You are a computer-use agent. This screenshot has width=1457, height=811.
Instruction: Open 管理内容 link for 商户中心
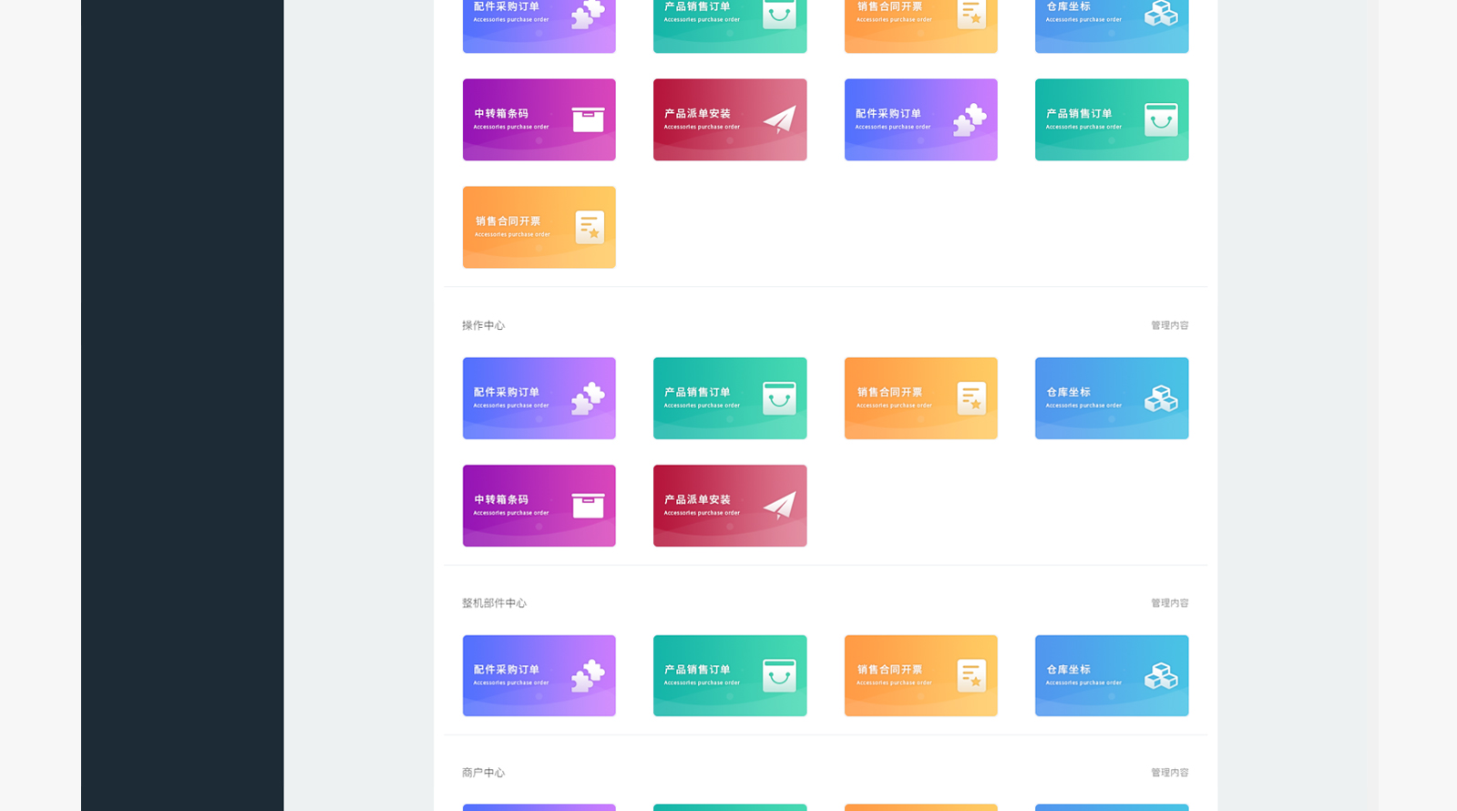pyautogui.click(x=1169, y=773)
